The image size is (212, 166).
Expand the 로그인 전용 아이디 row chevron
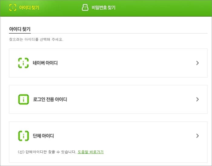[x=197, y=99]
